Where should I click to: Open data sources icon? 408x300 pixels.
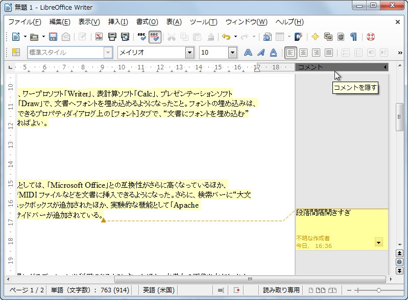click(341, 37)
